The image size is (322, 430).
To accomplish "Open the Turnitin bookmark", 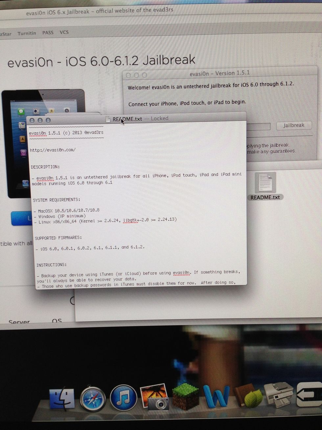I will tap(27, 33).
